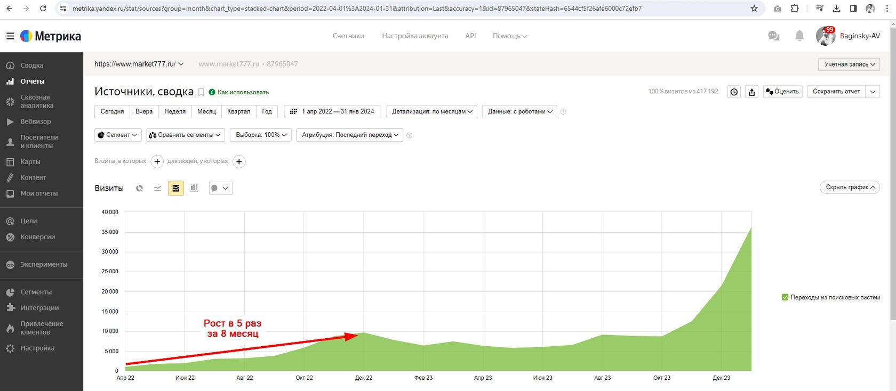Click the report export share icon
Viewport: 896px width, 391px height.
(x=752, y=92)
